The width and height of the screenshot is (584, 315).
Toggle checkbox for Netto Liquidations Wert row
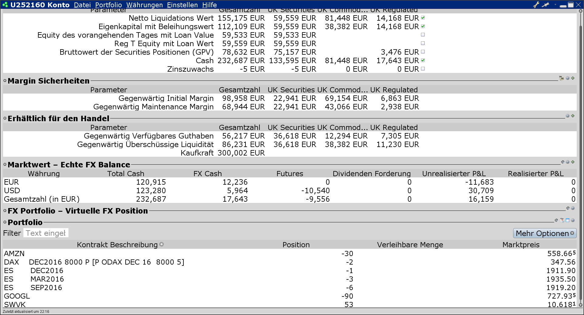click(423, 18)
